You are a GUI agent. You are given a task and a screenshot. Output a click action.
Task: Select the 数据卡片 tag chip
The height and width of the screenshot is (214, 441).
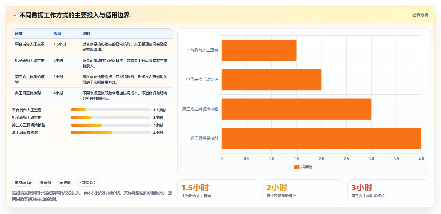tap(87, 182)
